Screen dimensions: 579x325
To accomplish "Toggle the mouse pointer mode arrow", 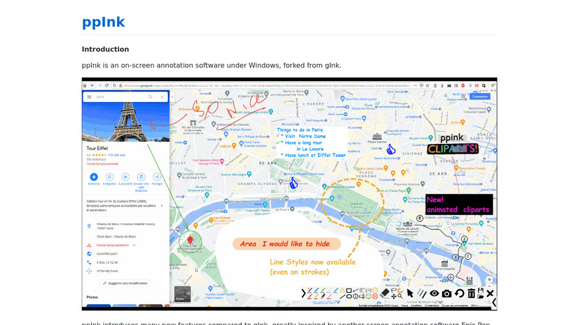I will tap(410, 293).
